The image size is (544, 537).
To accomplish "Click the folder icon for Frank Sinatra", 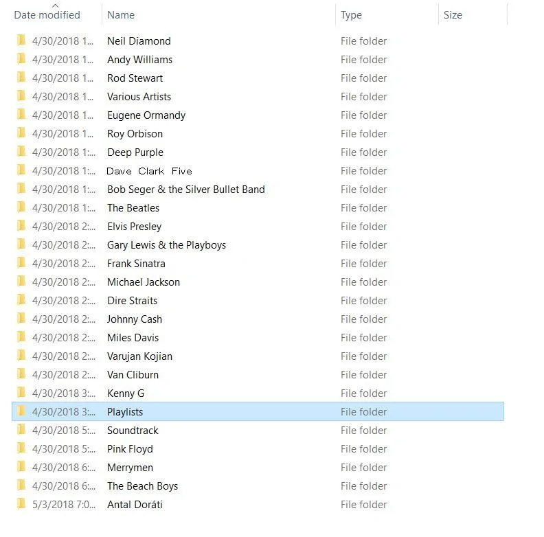I will pyautogui.click(x=21, y=262).
